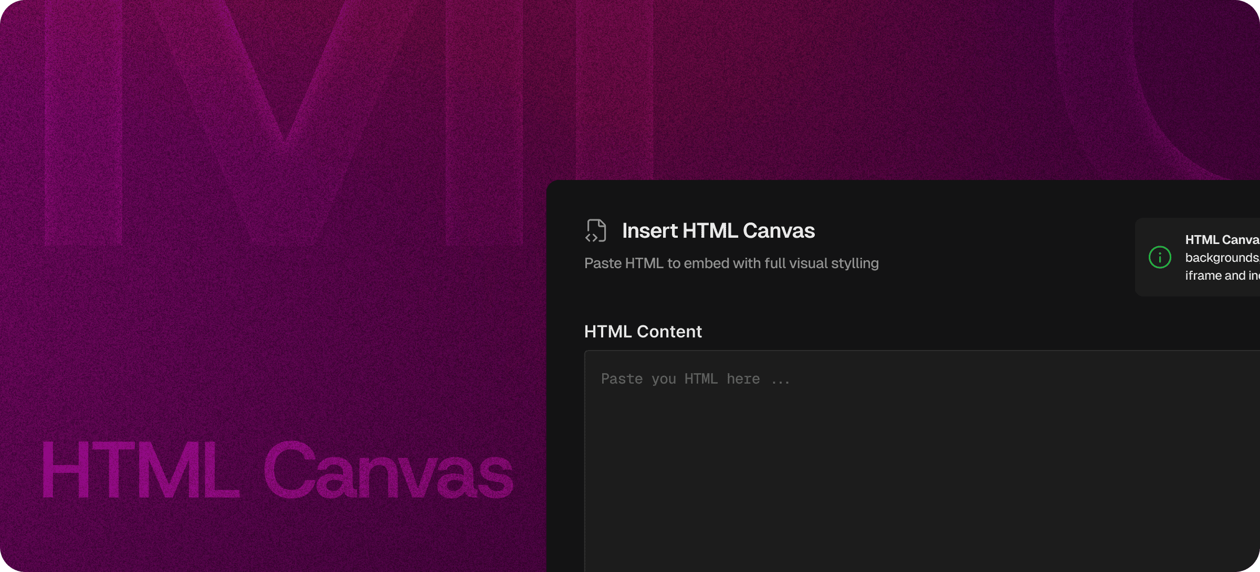1260x572 pixels.
Task: Click the "HTML Content" field label
Action: (643, 332)
